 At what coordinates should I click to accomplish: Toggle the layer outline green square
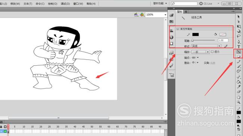point(5,132)
